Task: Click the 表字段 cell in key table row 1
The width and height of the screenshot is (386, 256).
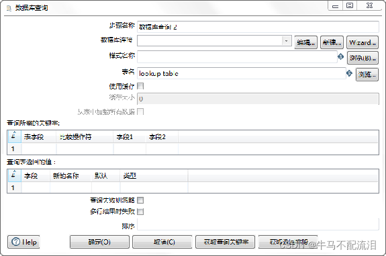Action: coord(39,148)
